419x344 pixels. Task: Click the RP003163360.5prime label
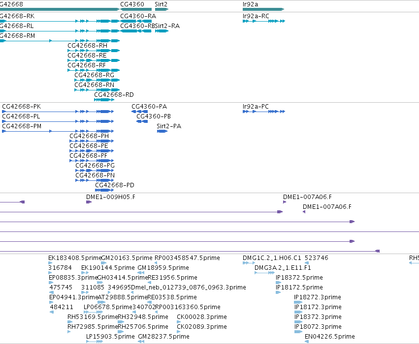(x=188, y=308)
